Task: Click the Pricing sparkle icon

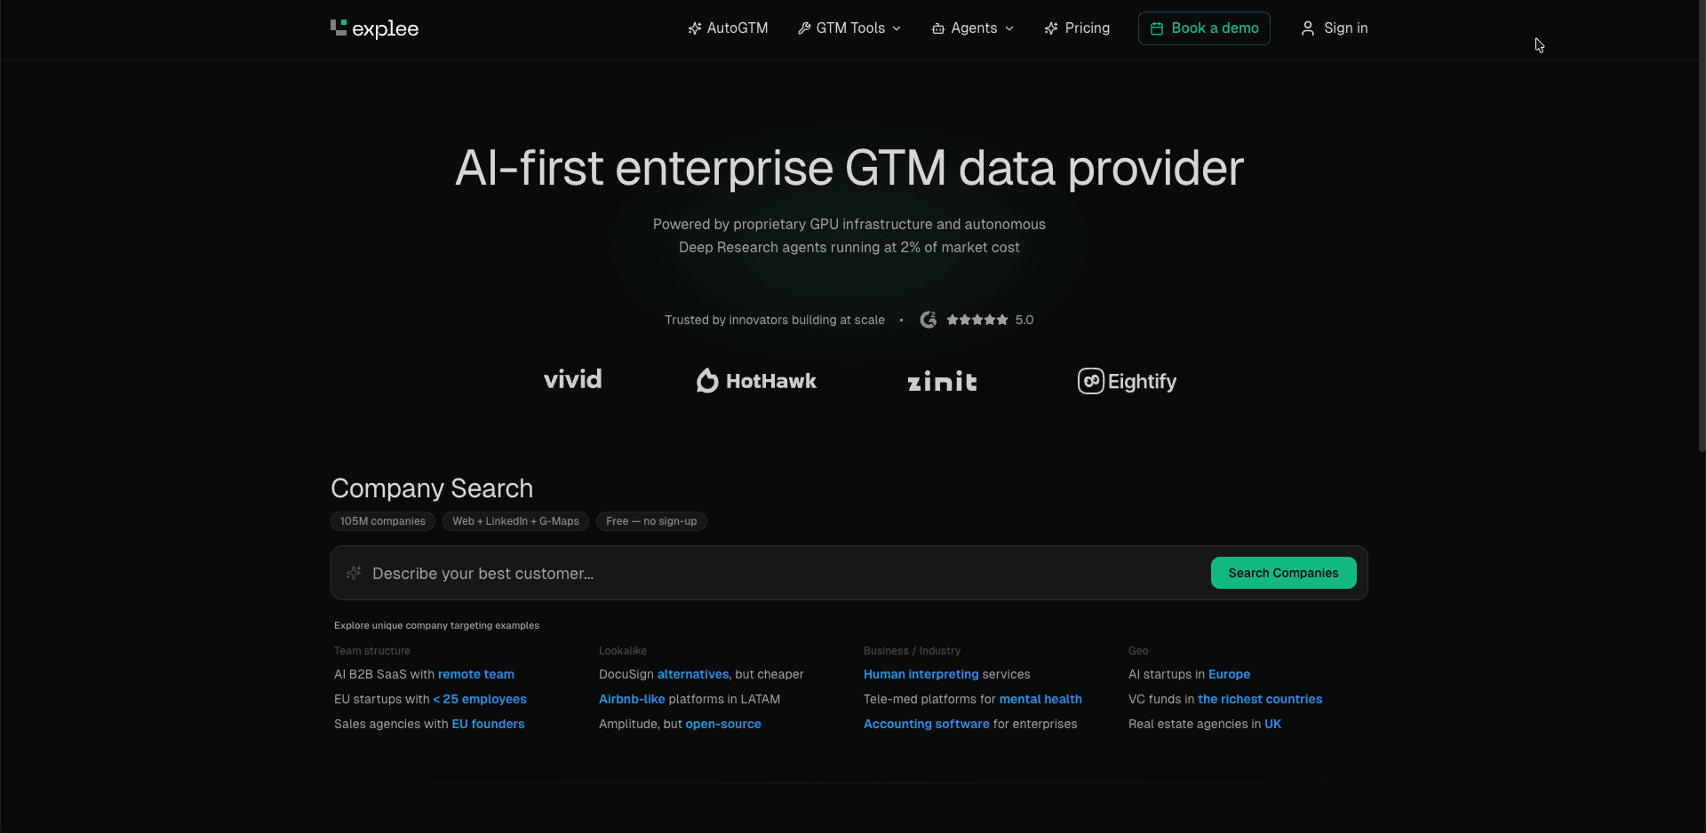Action: [x=1051, y=28]
